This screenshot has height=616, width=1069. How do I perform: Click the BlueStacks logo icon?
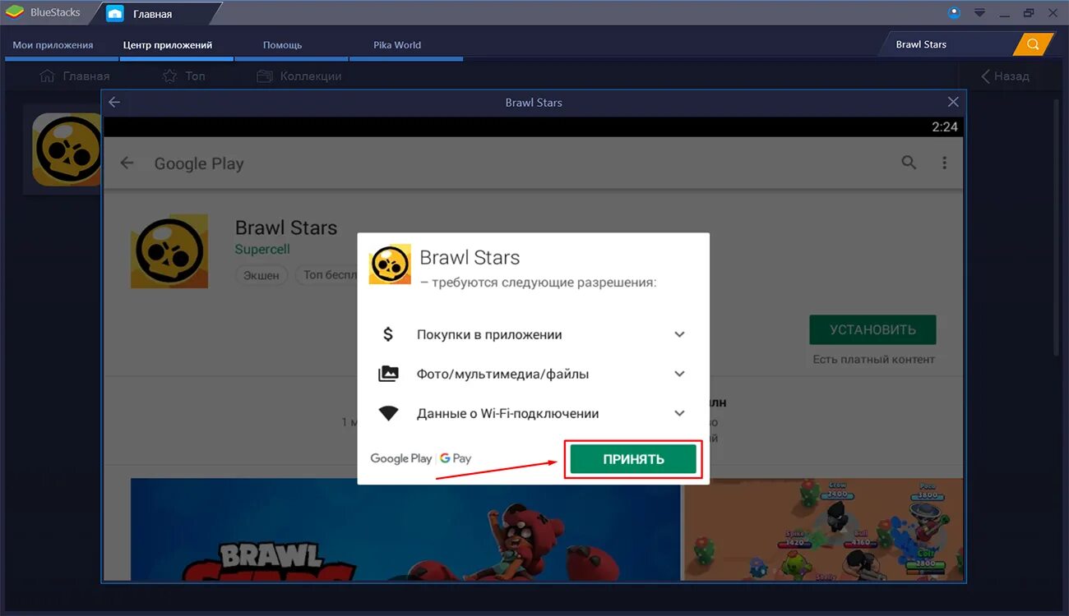(14, 12)
